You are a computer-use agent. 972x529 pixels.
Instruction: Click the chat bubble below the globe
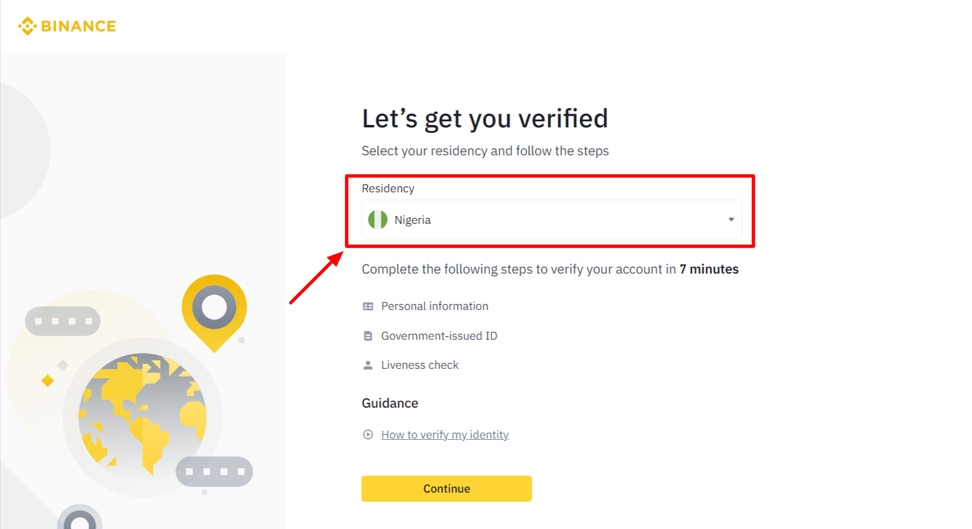pyautogui.click(x=214, y=471)
